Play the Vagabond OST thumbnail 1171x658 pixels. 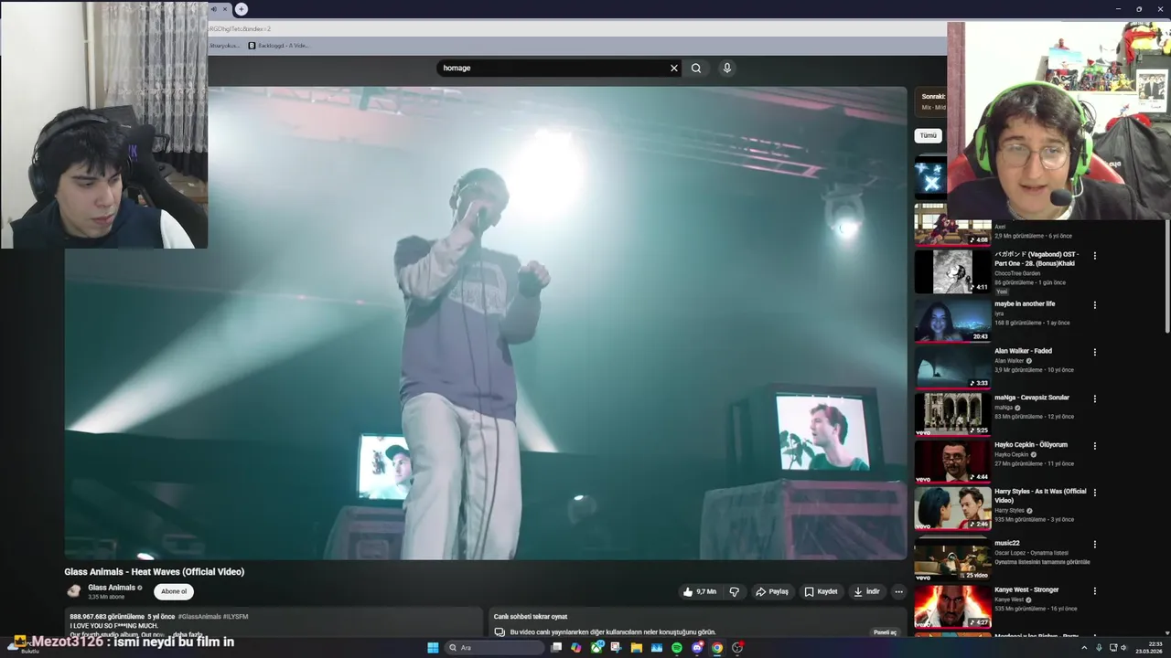click(x=952, y=271)
